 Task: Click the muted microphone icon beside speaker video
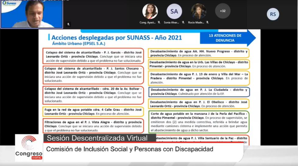(x=68, y=24)
